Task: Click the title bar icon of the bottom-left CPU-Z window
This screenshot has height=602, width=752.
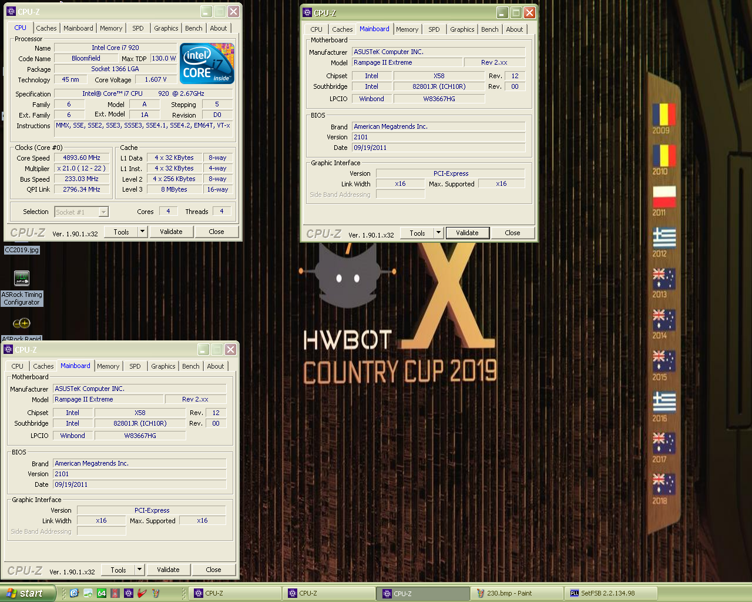Action: coord(8,349)
